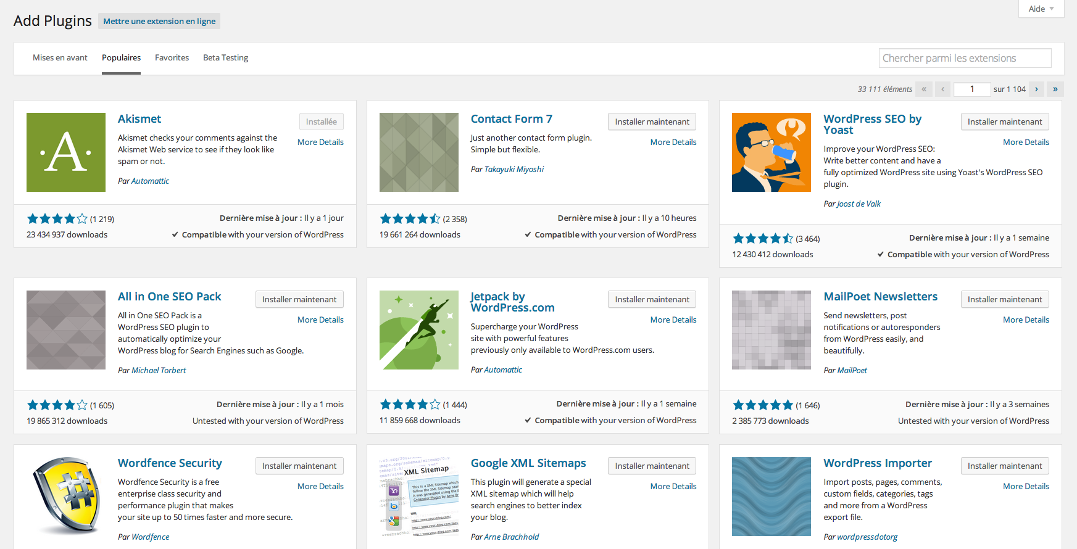Open the Contact Form 7 thumbnail
1077x549 pixels.
tap(419, 152)
